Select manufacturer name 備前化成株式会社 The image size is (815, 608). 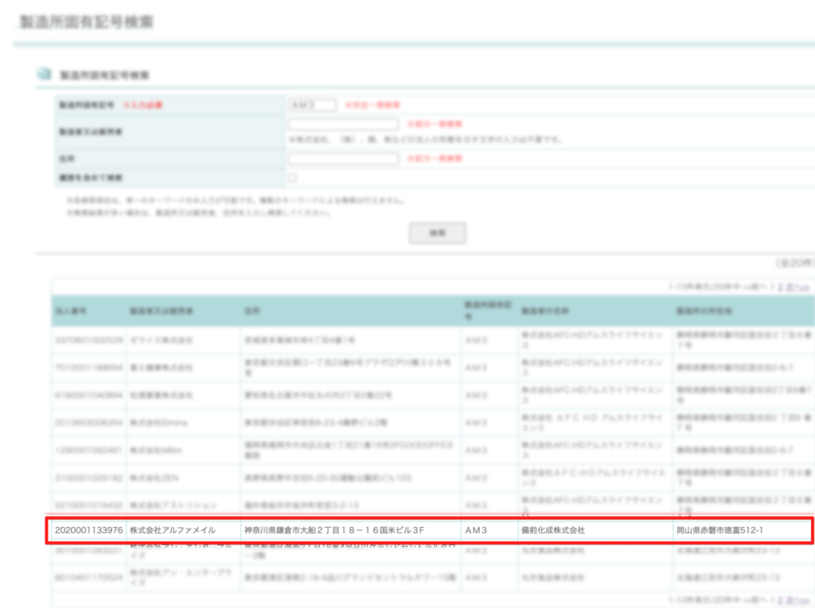pyautogui.click(x=553, y=530)
